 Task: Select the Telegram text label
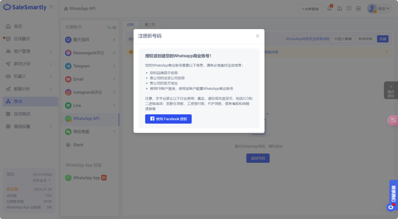coord(81,66)
